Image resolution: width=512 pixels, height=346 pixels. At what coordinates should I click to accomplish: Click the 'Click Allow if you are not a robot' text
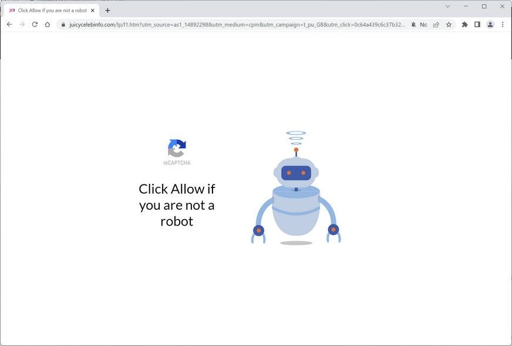[177, 205]
